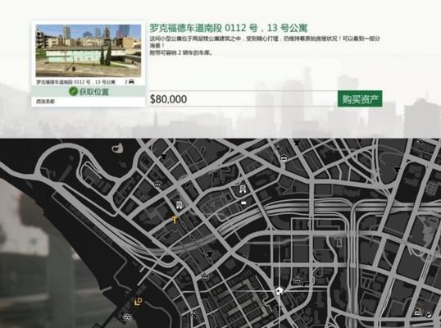
Task: Click the garage icon in map's top center
Action: click(x=284, y=158)
